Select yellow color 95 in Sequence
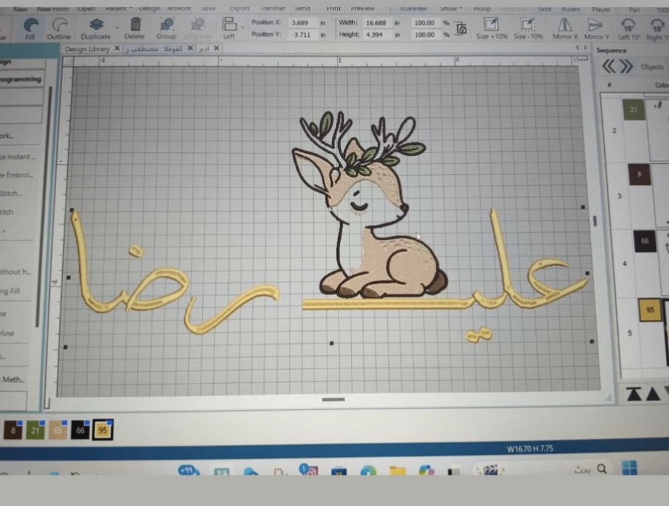 click(x=650, y=310)
